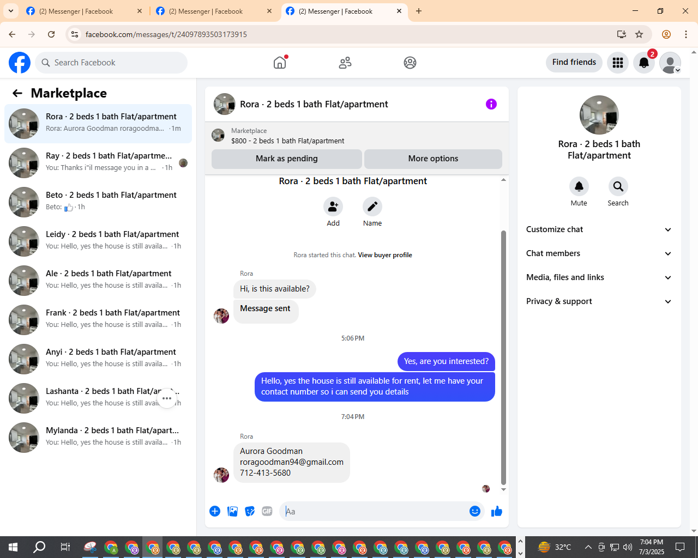Open the nine-dot Facebook menu grid

point(618,63)
